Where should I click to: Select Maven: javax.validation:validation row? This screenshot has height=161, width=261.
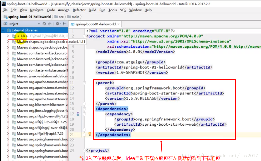(35, 76)
